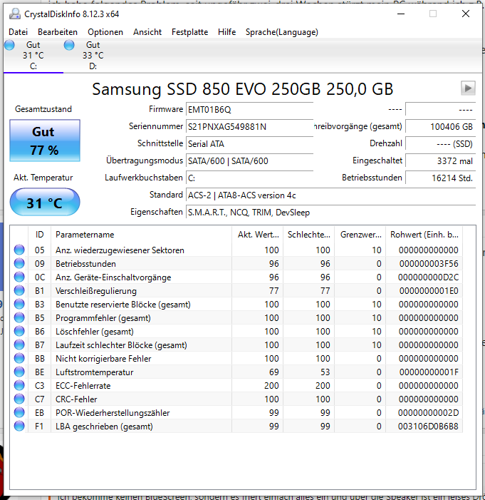Click the CrystalDiskInfo app icon in title bar
485x500 pixels.
click(x=15, y=14)
